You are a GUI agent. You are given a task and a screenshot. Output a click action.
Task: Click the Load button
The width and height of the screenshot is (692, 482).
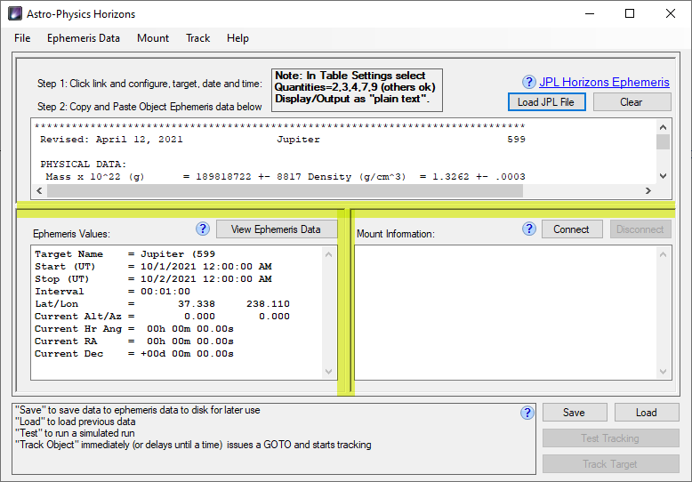(646, 413)
